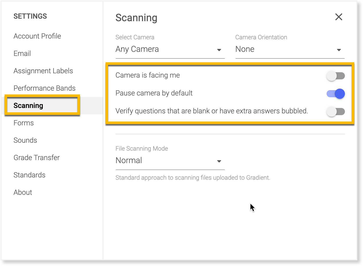Open the Camera Orientation dropdown
The height and width of the screenshot is (266, 363).
(288, 49)
